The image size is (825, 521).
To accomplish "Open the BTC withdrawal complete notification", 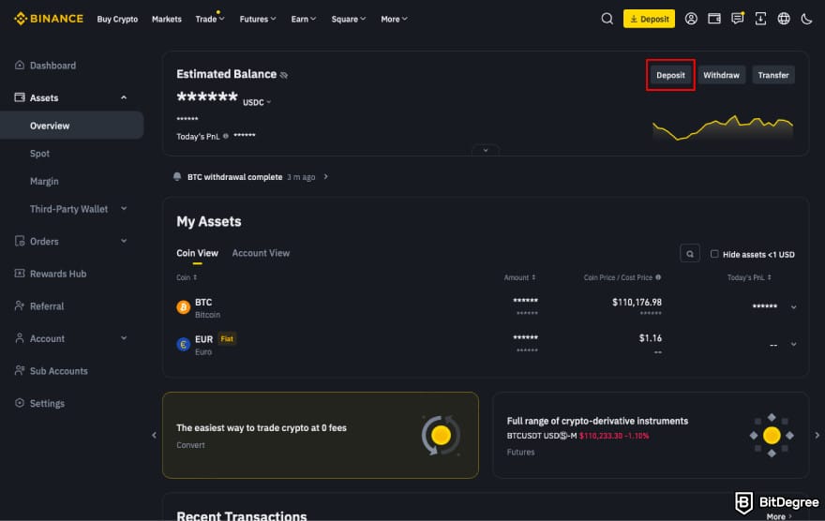I will coord(250,177).
